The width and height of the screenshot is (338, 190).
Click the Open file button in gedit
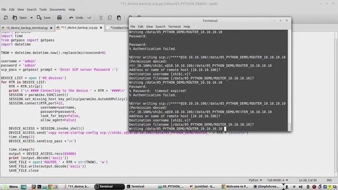click(20, 17)
